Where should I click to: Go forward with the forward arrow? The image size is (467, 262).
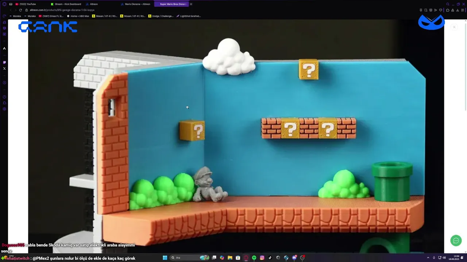tap(15, 10)
